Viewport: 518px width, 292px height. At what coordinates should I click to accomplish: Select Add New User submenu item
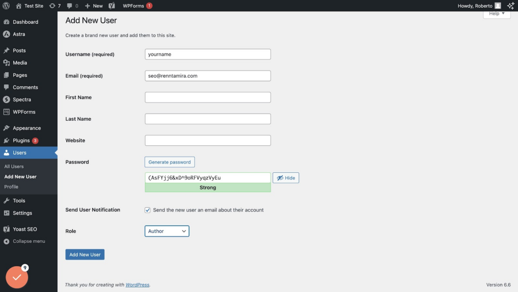point(20,176)
